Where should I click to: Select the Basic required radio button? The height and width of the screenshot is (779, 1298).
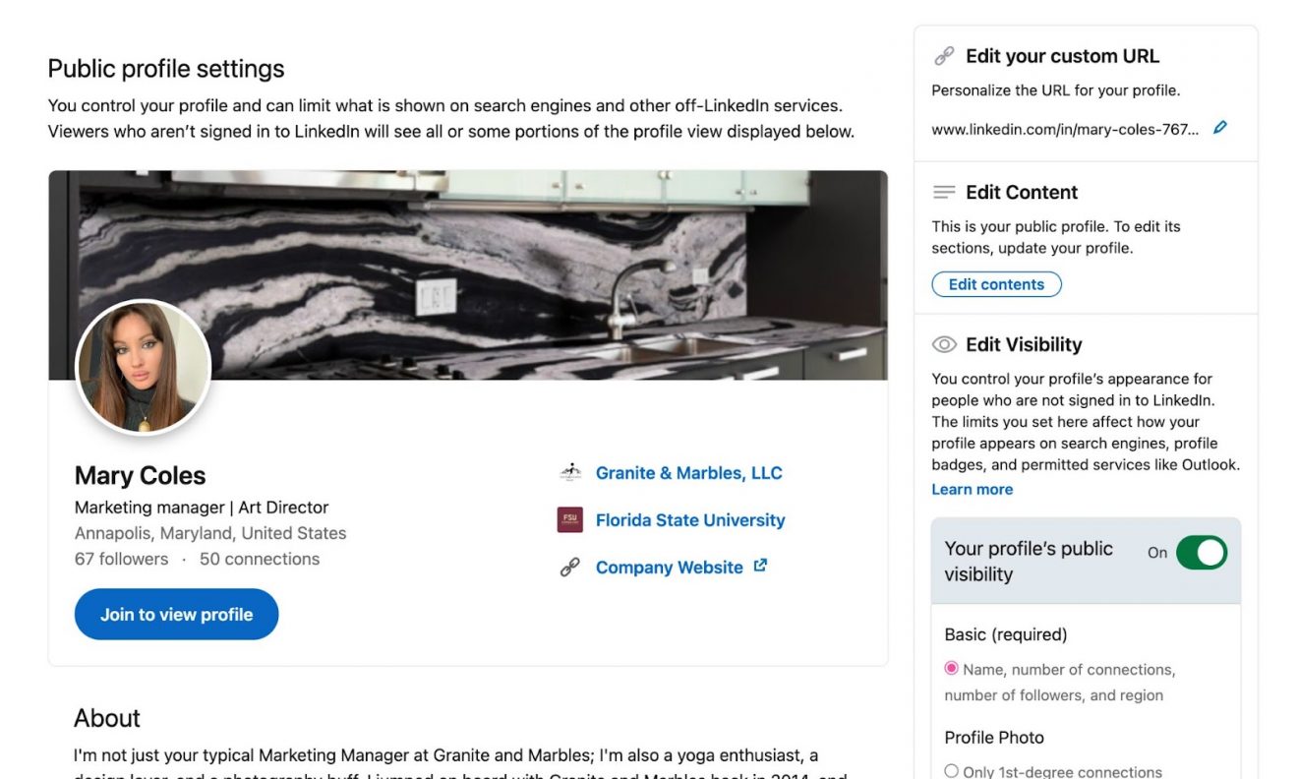tap(950, 668)
